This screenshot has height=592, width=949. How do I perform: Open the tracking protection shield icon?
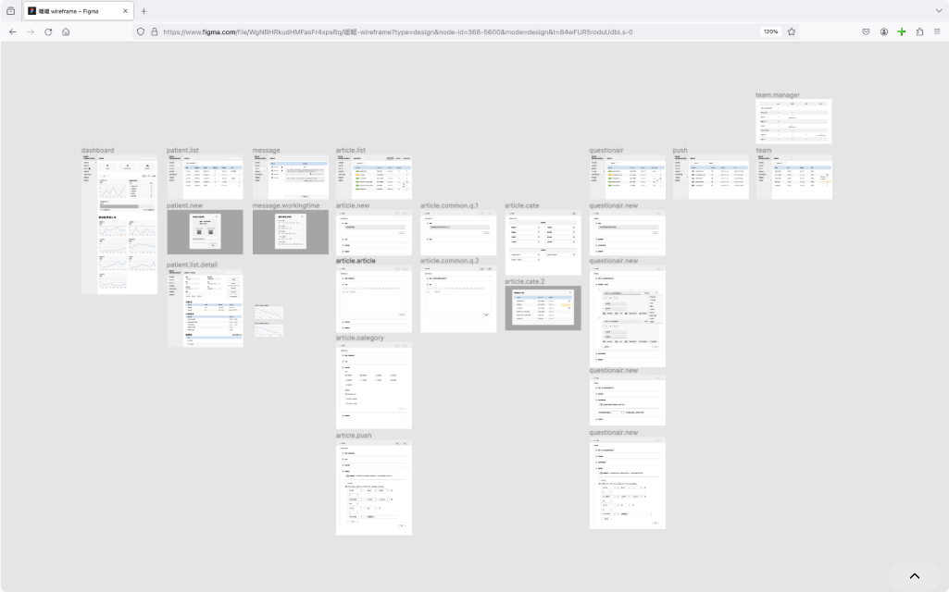point(141,31)
